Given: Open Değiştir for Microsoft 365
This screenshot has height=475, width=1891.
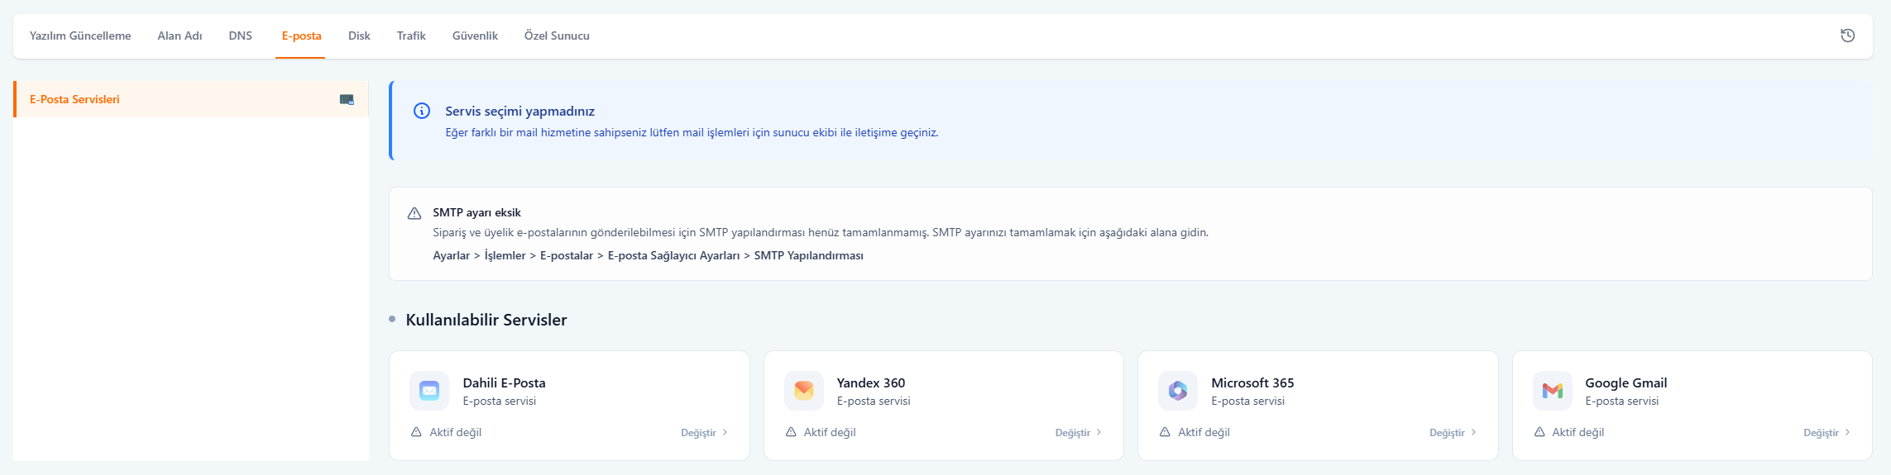Looking at the screenshot, I should coord(1452,433).
